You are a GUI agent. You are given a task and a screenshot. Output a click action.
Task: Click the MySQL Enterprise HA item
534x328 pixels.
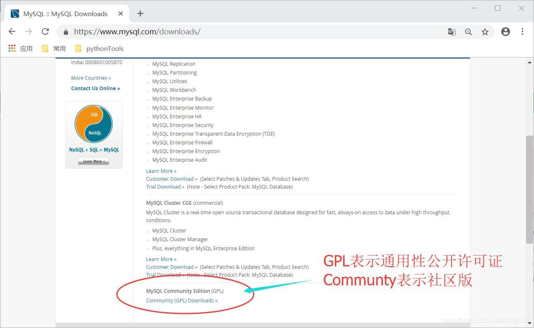tap(177, 116)
